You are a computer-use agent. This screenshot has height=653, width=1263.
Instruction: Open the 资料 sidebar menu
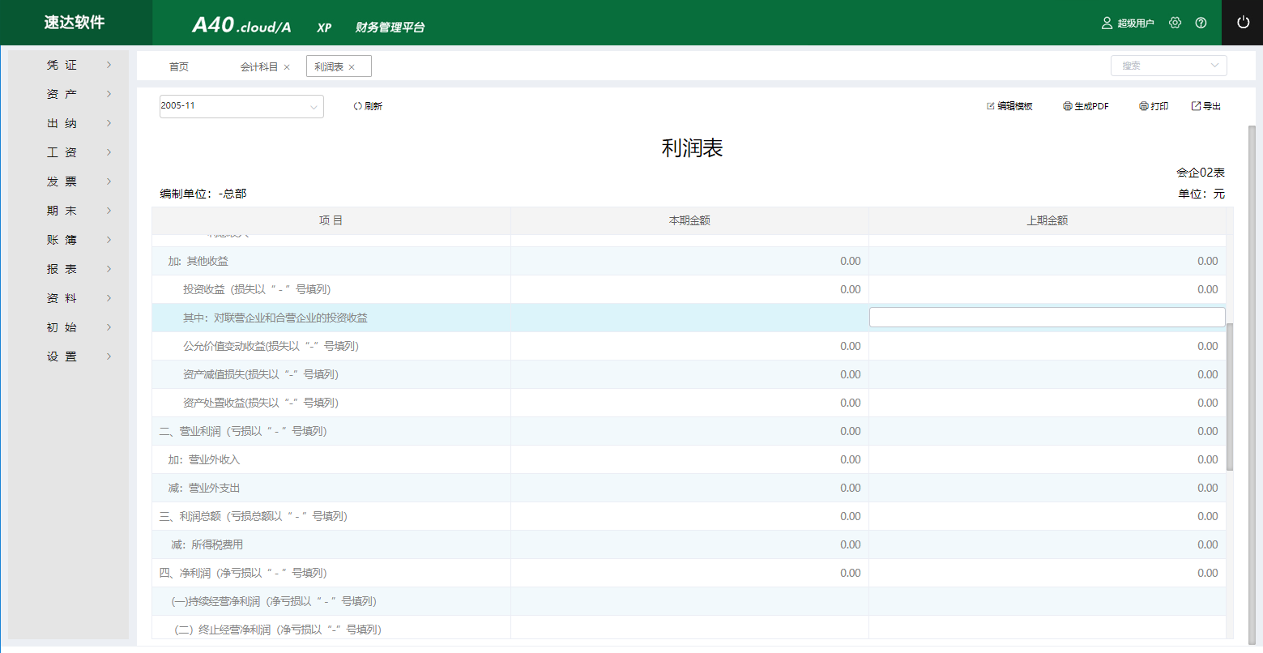coord(68,298)
